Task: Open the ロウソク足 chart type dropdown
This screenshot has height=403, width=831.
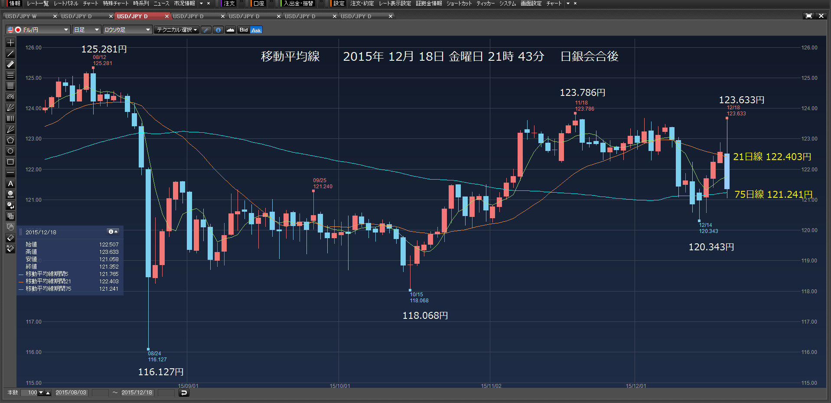Action: pos(127,30)
